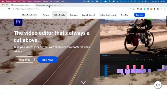Click the blue circular extension icon

148,9
